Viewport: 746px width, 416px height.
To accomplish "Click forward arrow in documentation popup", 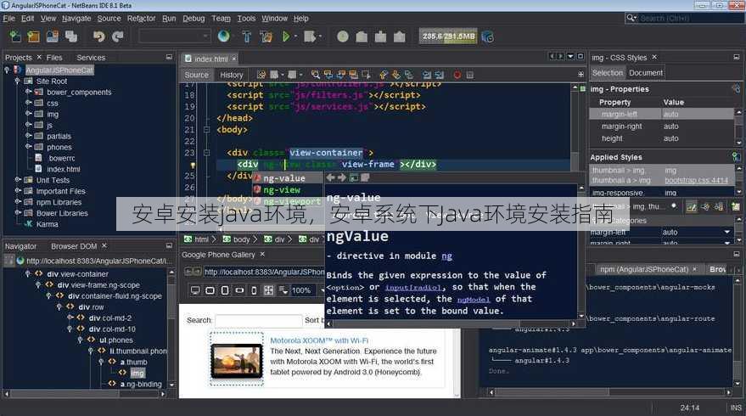I will pyautogui.click(x=342, y=177).
